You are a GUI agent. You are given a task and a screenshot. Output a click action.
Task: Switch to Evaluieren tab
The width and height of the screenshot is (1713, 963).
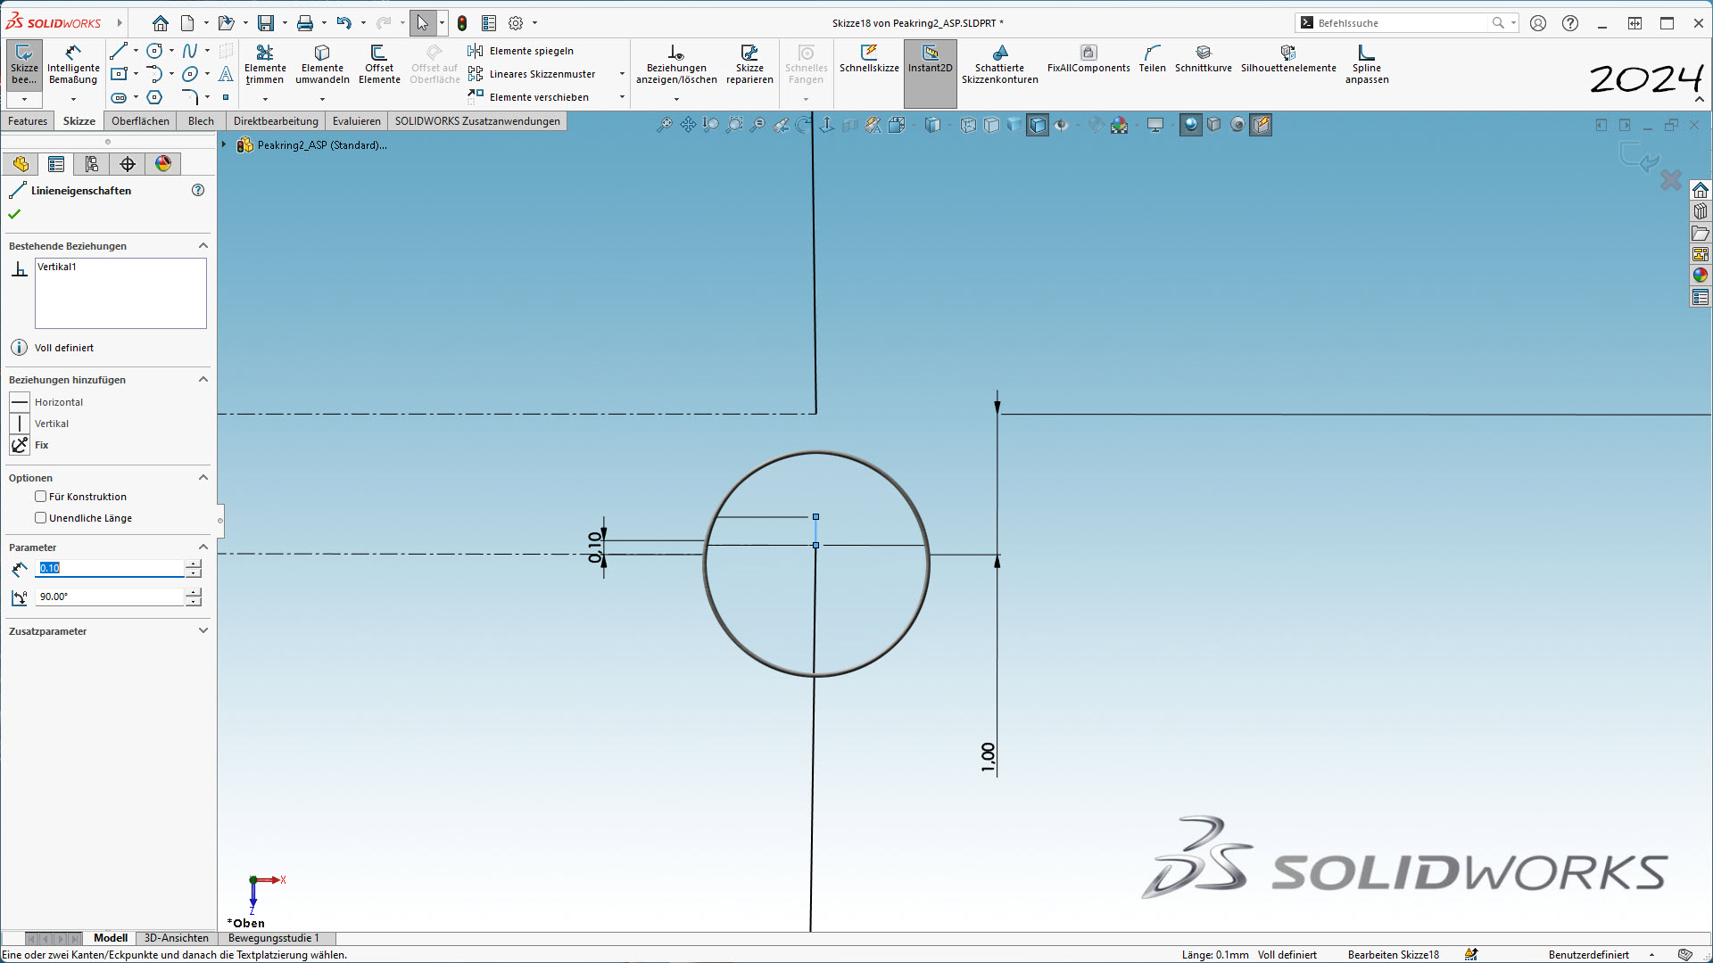pyautogui.click(x=356, y=121)
